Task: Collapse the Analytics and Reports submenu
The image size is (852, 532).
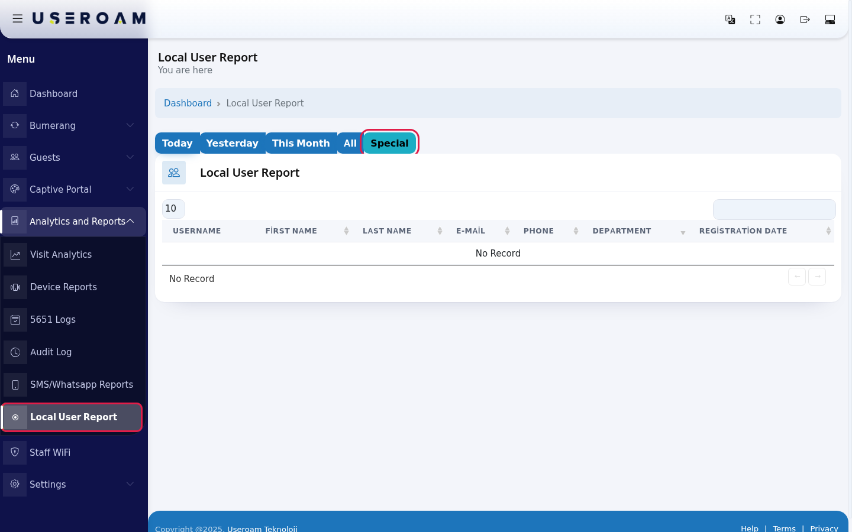Action: click(130, 221)
